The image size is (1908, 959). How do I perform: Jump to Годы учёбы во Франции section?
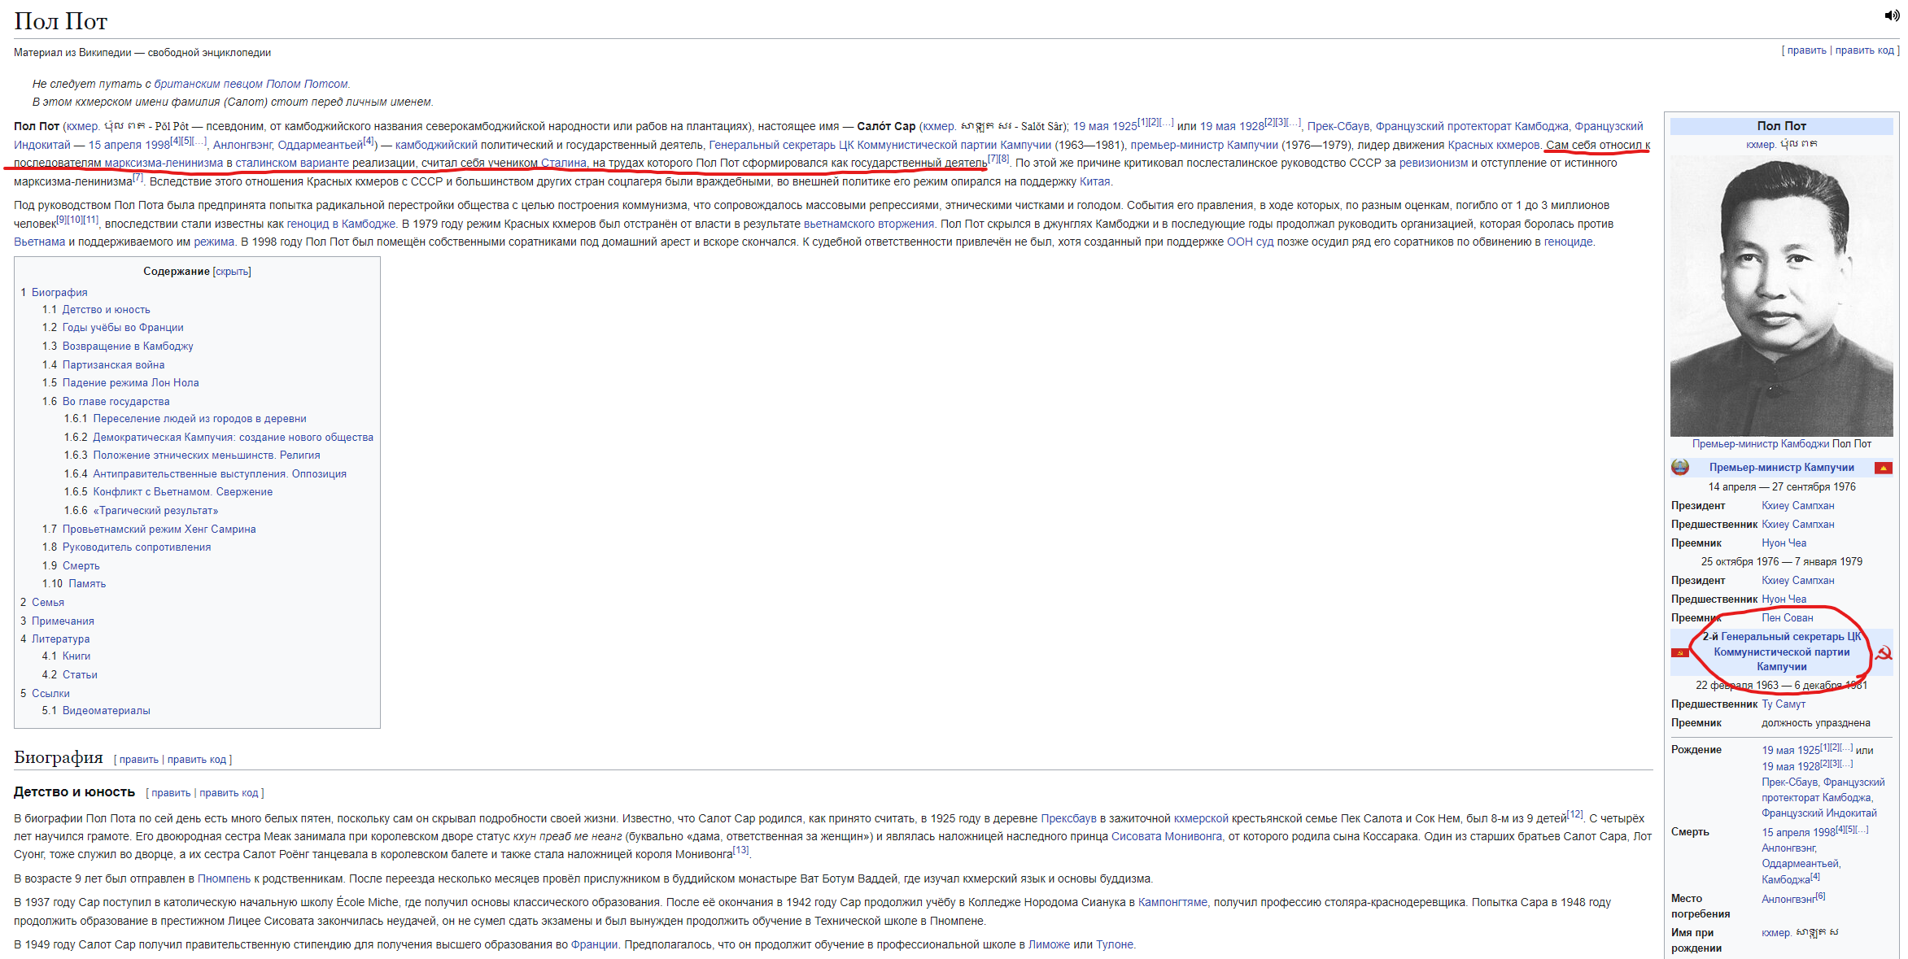[123, 328]
